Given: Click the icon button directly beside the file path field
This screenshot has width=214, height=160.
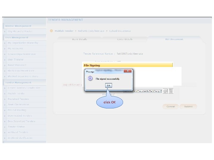Looking at the screenshot, I should pos(165,91).
